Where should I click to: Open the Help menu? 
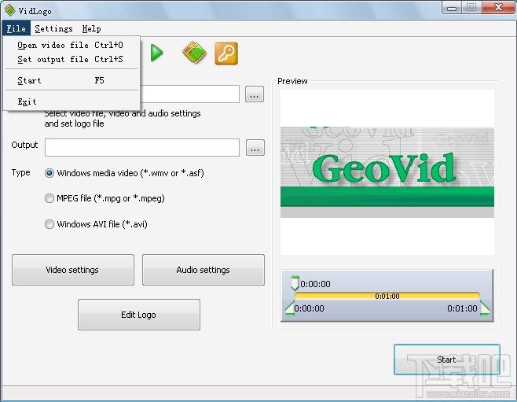tap(91, 28)
